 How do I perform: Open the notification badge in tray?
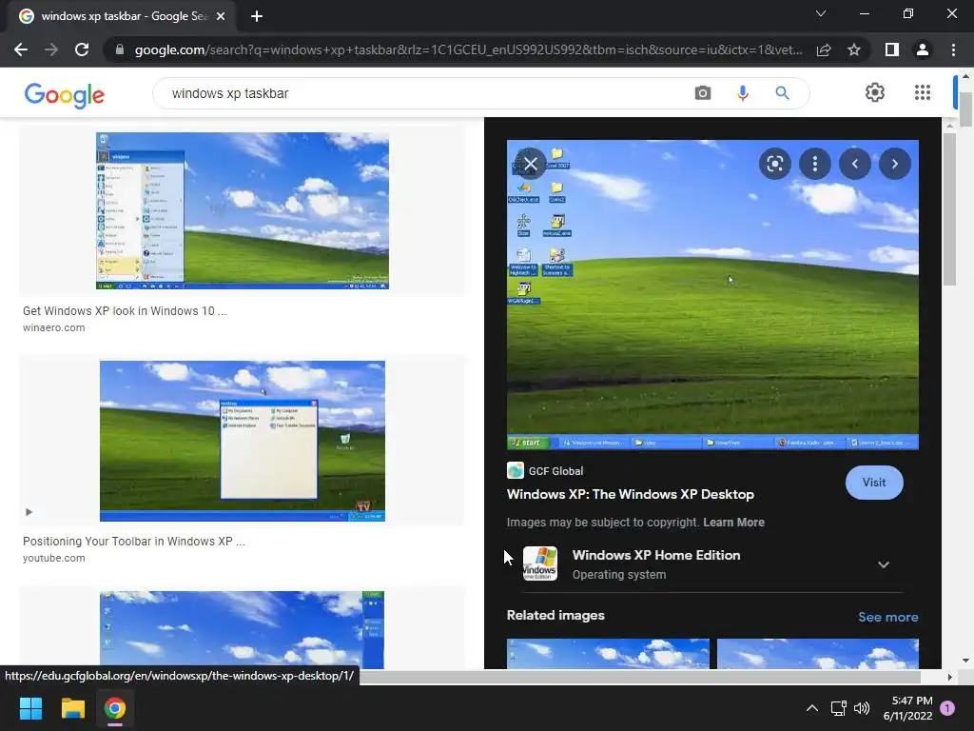(947, 708)
